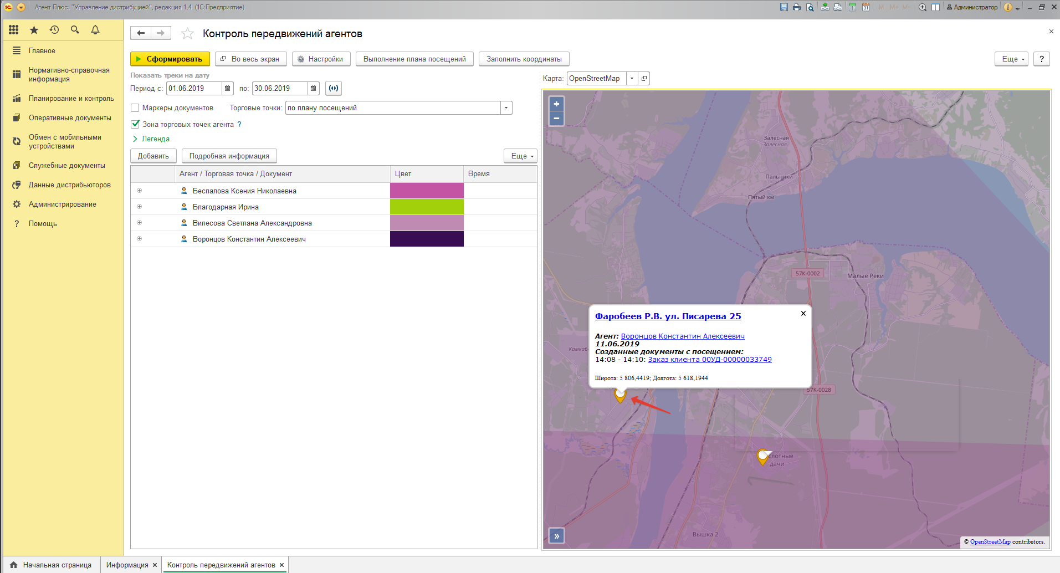
Task: Open the calendar icon in title bar
Action: coord(866,7)
